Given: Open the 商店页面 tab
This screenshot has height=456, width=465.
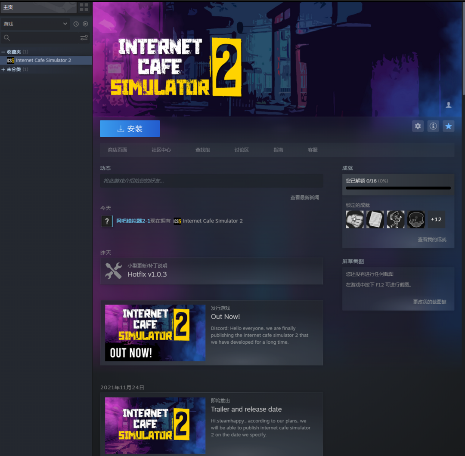Looking at the screenshot, I should point(118,150).
